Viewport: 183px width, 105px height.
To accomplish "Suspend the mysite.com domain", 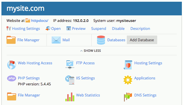I will 99,28.
